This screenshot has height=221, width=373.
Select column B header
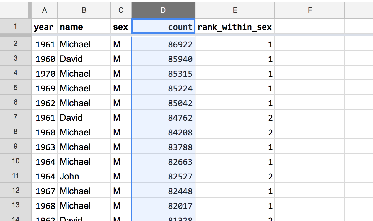84,10
